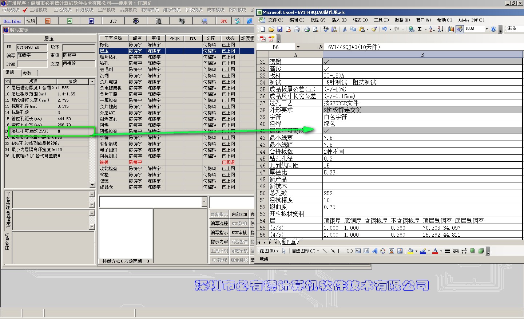Open the Paste options dropdown arrow

coord(368,29)
